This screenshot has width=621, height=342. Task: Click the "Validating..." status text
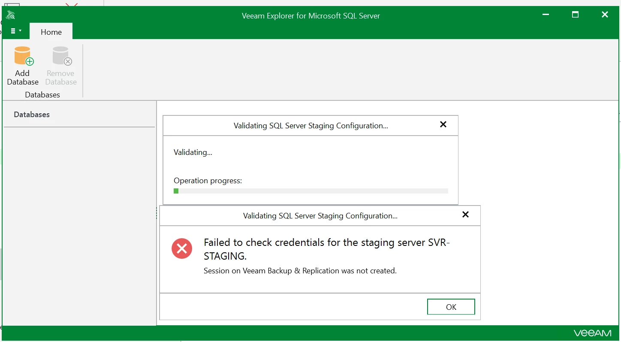point(193,152)
